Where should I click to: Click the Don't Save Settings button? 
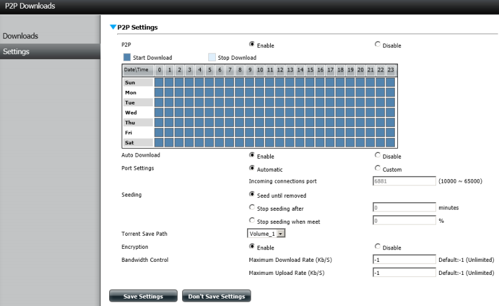[x=216, y=296]
